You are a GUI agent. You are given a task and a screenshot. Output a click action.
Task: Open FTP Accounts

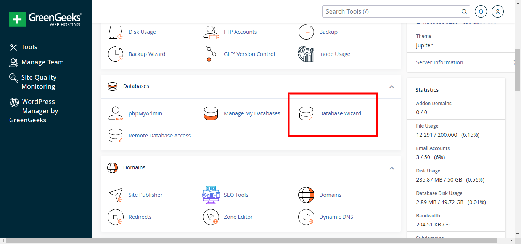(240, 32)
